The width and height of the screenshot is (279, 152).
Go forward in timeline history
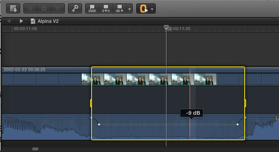(x=21, y=21)
